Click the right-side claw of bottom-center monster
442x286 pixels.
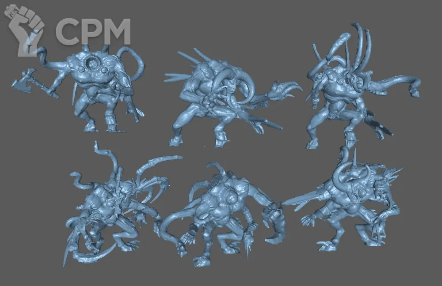tap(276, 225)
